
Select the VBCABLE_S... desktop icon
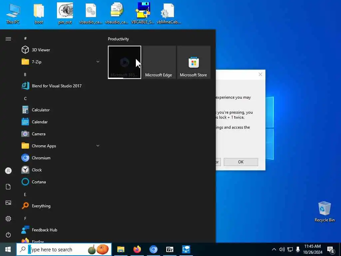143,13
